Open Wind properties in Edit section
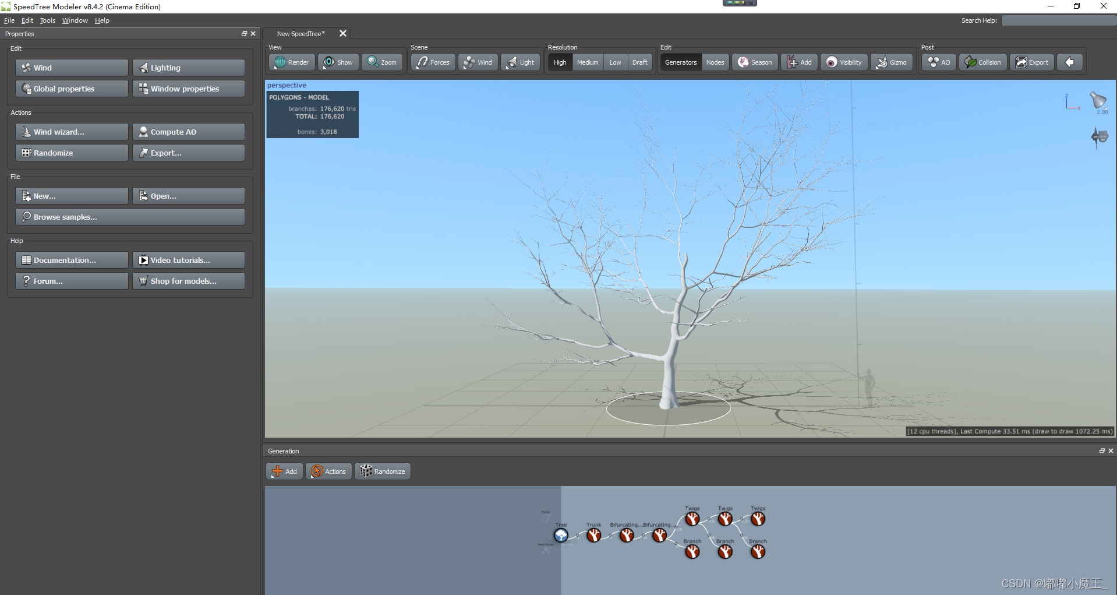 (x=72, y=68)
